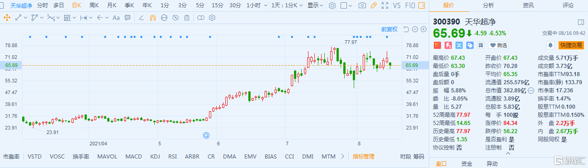
Task: Open the layout square dropdown
Action: (x=346, y=5)
